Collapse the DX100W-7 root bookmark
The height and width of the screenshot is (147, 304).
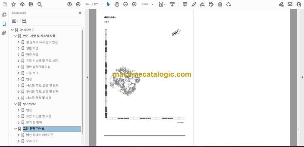tap(12, 30)
